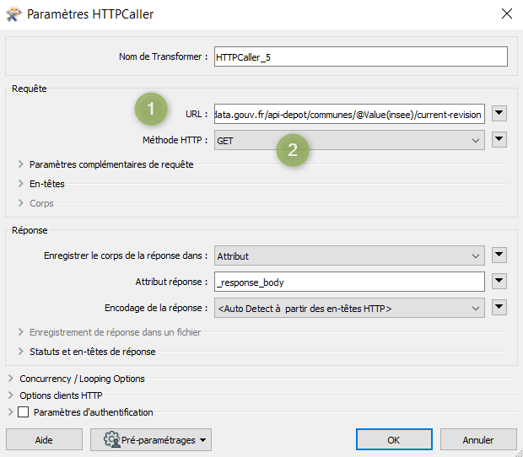Click the gear icon on Pré-paramétrages button
This screenshot has width=523, height=457.
(111, 439)
